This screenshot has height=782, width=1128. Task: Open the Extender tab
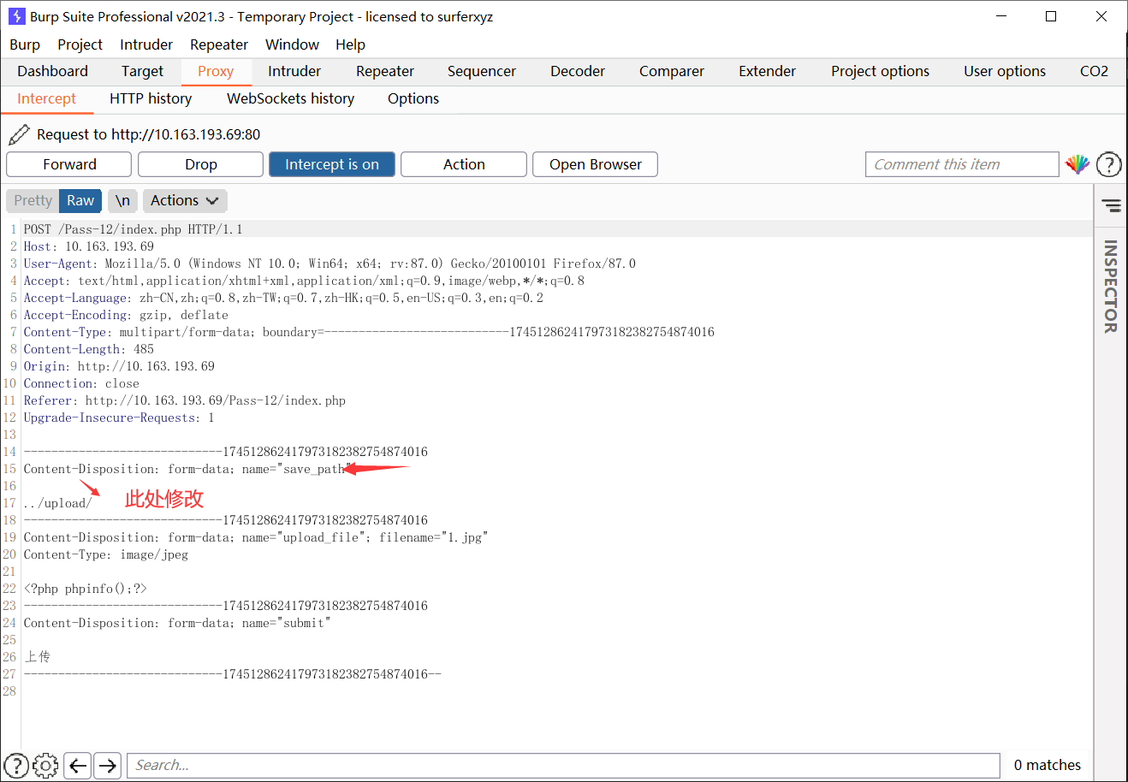coord(768,71)
